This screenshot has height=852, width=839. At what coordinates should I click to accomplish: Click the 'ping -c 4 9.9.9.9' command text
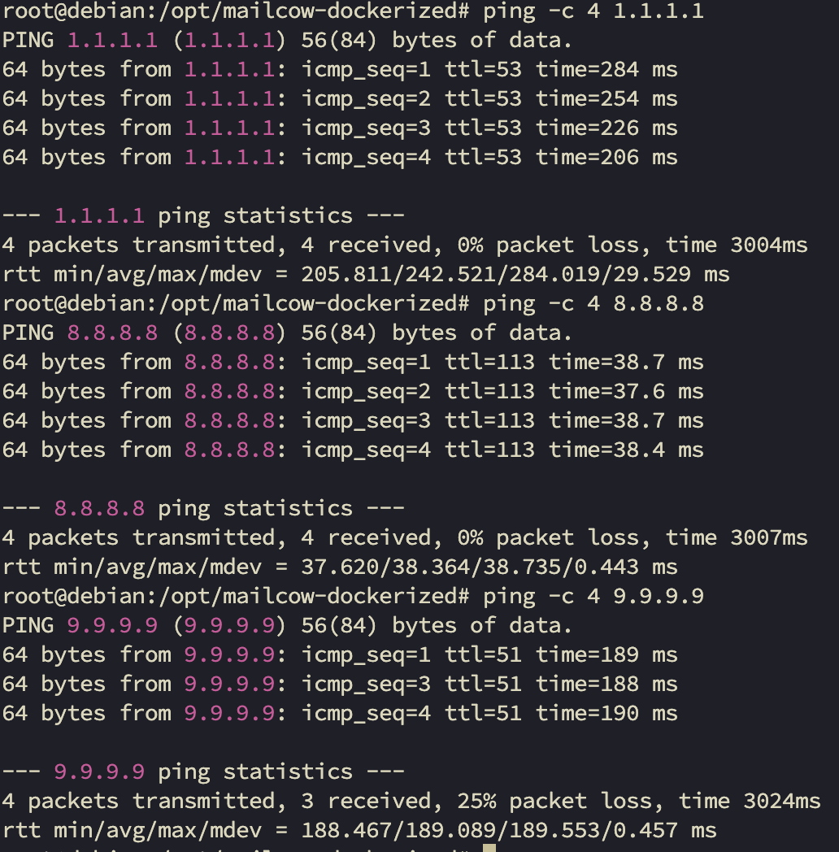point(593,597)
